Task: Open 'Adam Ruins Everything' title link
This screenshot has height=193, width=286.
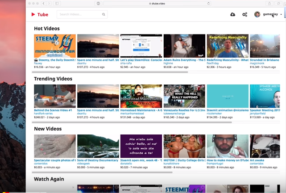Action: (184, 60)
